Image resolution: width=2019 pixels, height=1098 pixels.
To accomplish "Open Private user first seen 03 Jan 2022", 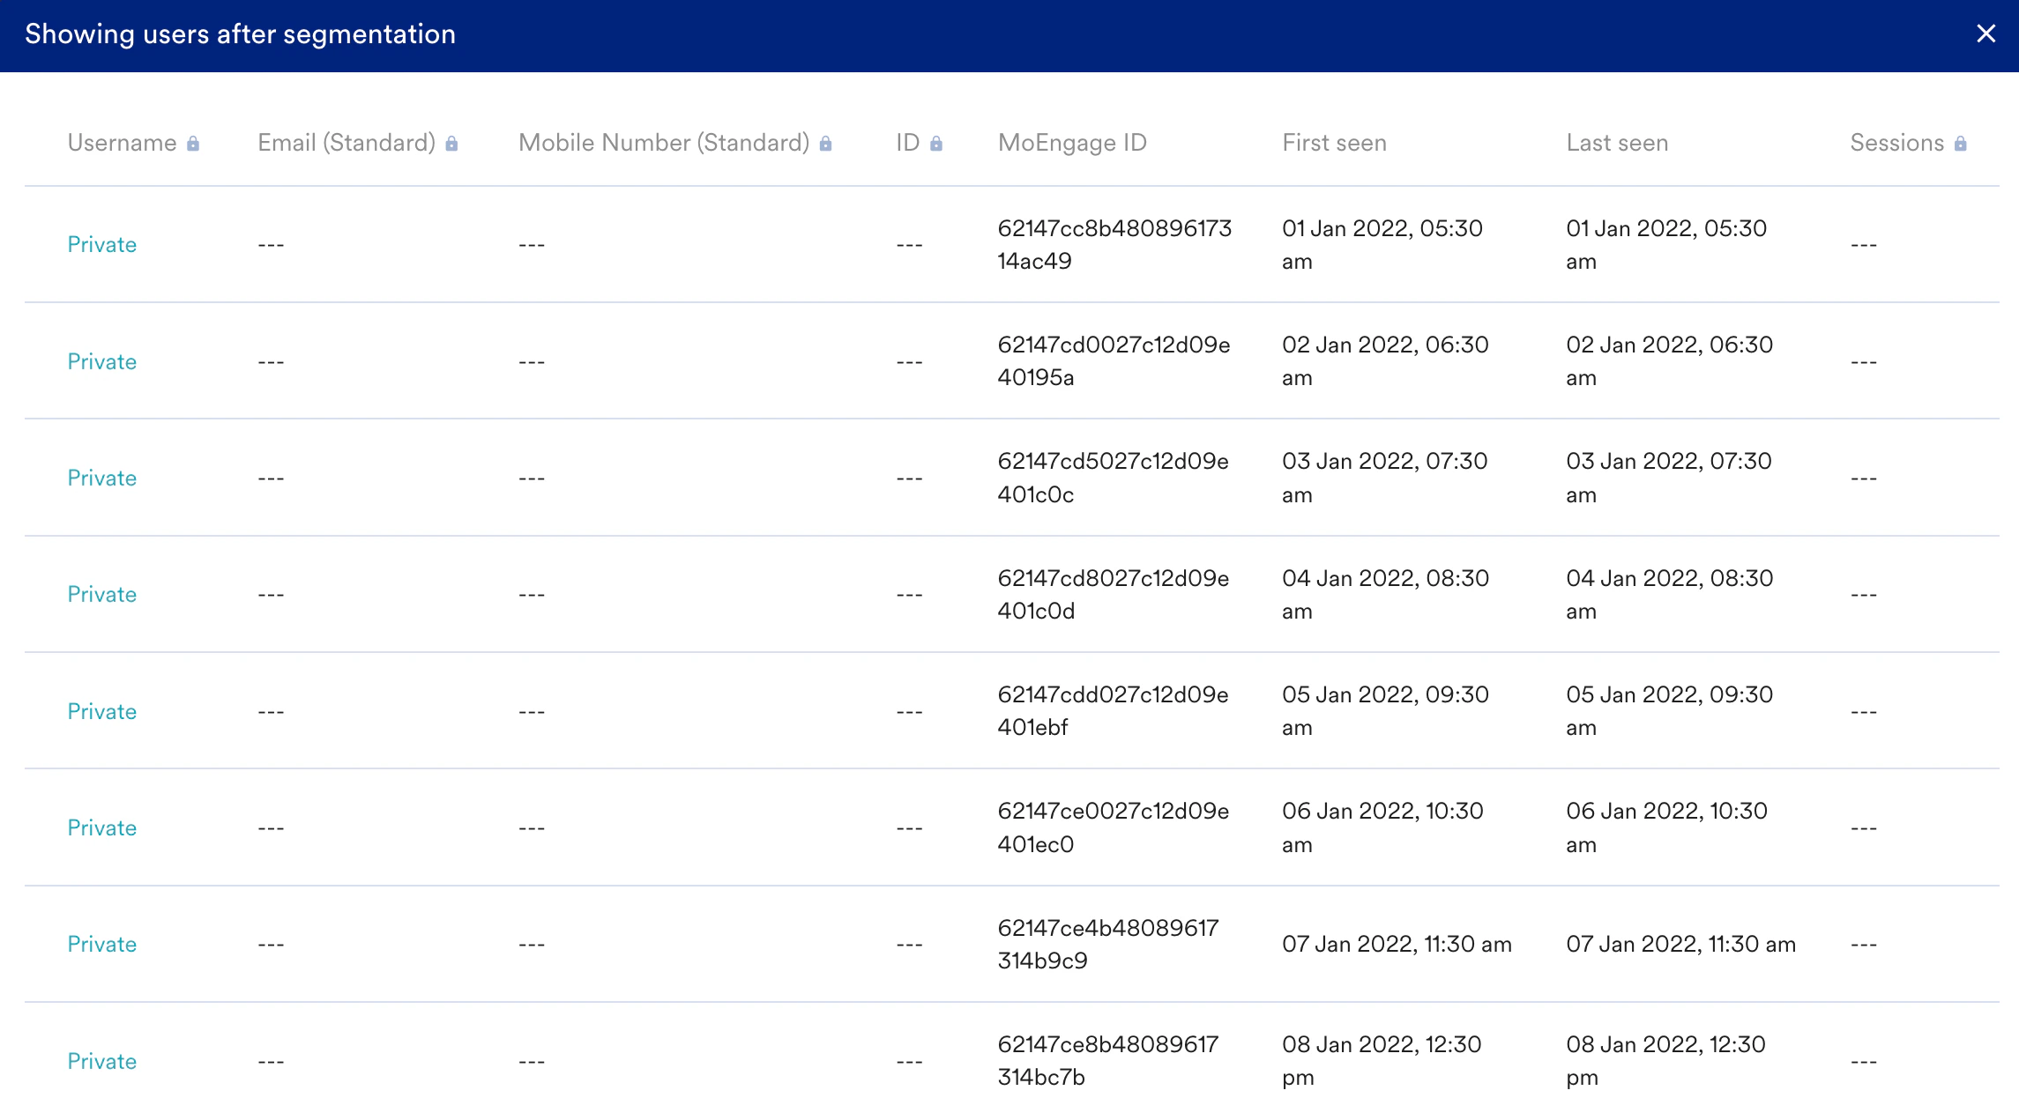I will click(x=102, y=478).
